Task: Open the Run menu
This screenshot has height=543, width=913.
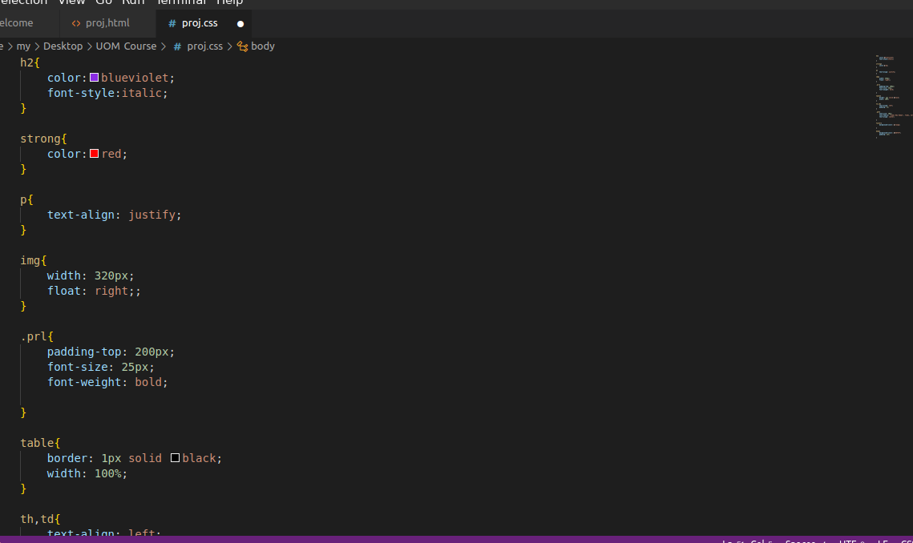Action: [133, 2]
